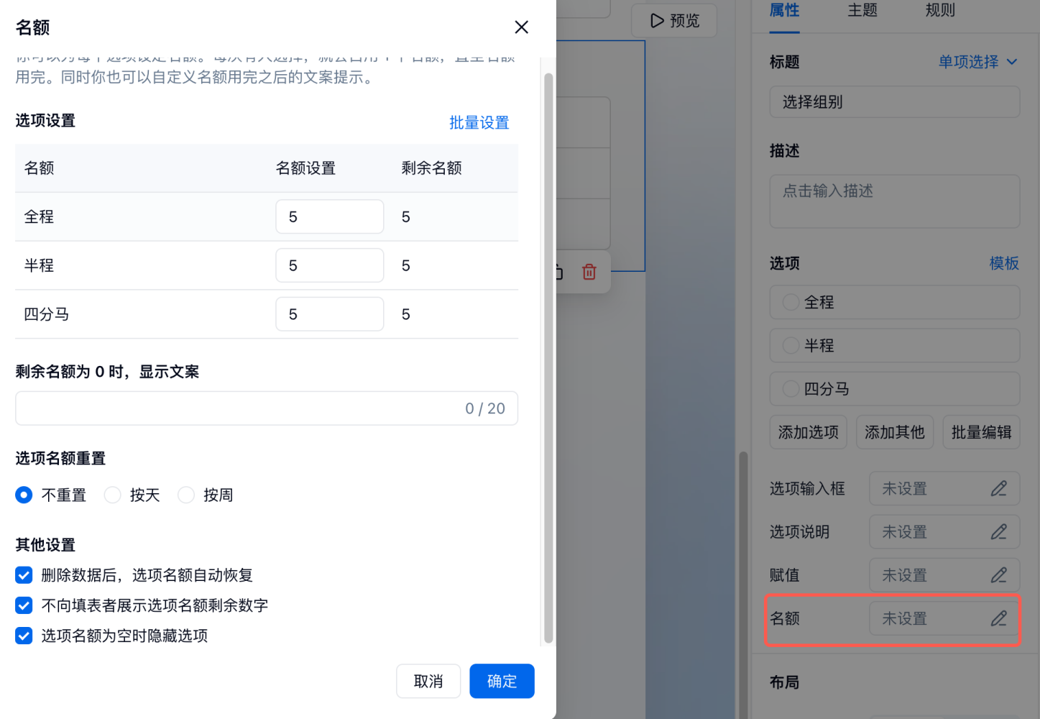The height and width of the screenshot is (719, 1040).
Task: Click the 预览 play icon button
Action: [x=673, y=20]
